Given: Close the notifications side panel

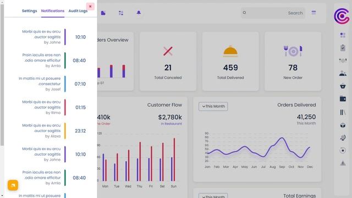Looking at the screenshot, I should (x=90, y=7).
